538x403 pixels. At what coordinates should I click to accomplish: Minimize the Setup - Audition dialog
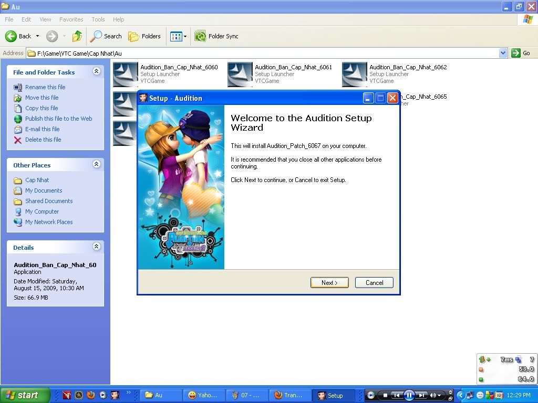pyautogui.click(x=368, y=98)
